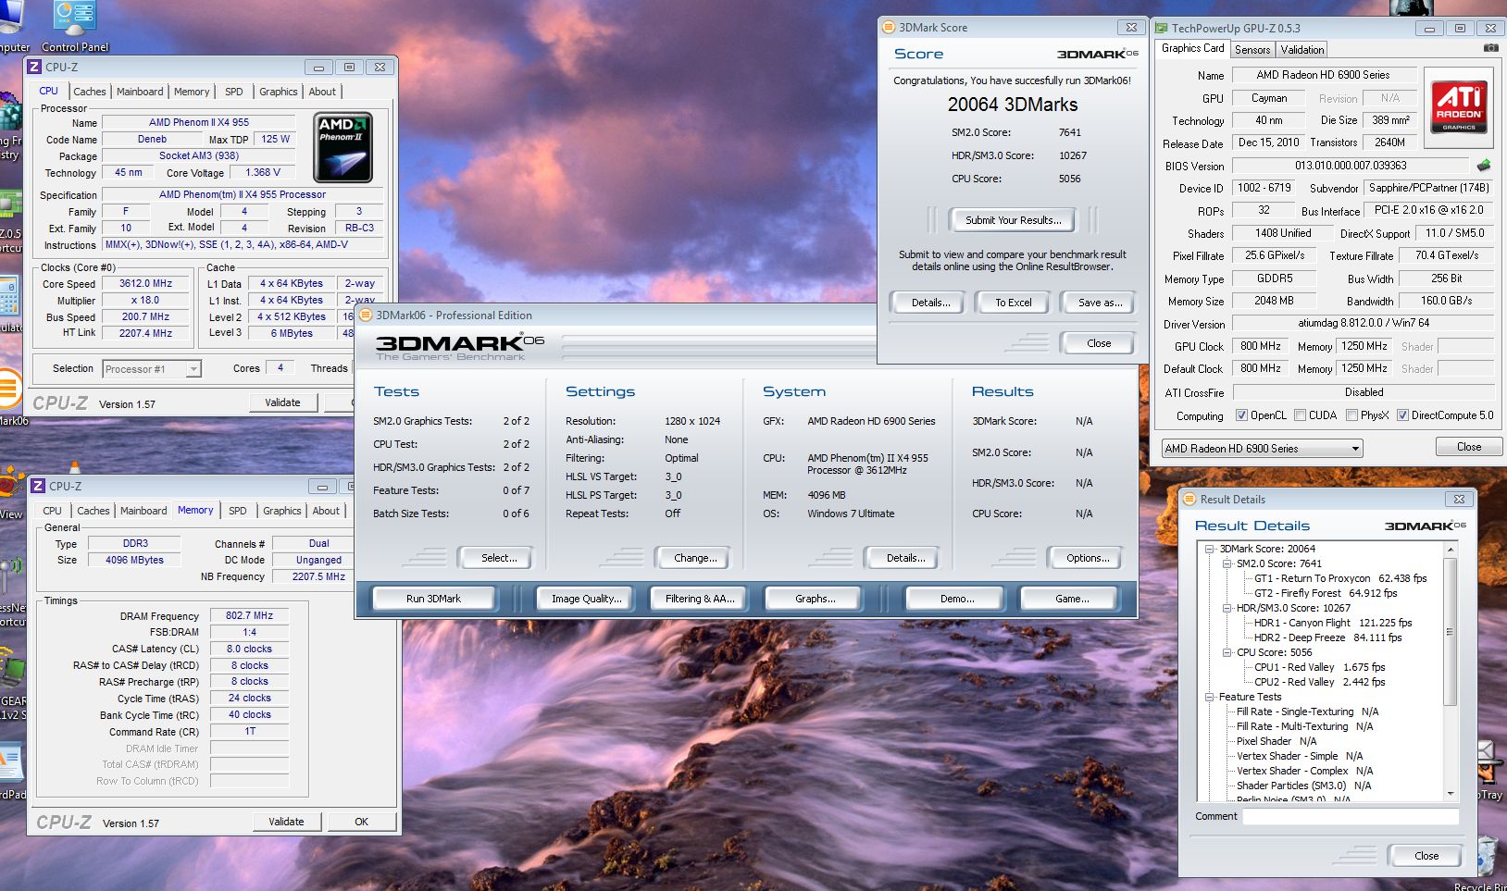Click the Recycle Bin desktop icon
This screenshot has height=891, width=1507.
tap(1488, 859)
